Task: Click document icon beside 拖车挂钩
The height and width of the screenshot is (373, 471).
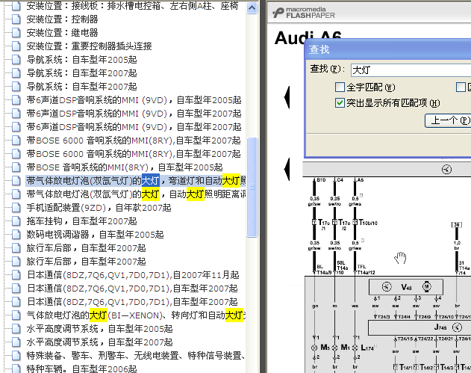Action: 16,221
